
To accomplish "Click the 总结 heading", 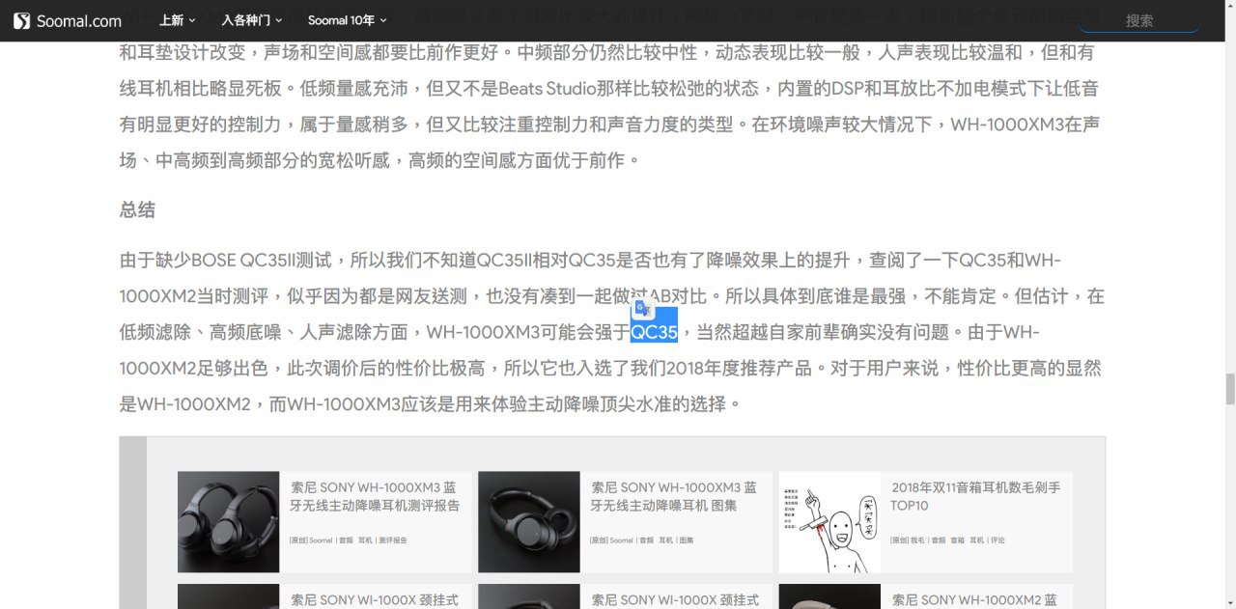I will [137, 210].
